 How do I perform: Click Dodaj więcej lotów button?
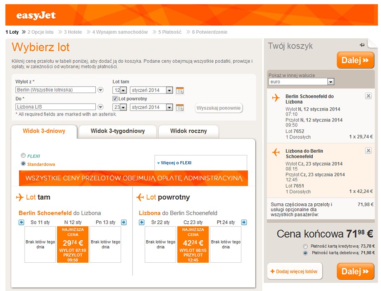tap(294, 271)
